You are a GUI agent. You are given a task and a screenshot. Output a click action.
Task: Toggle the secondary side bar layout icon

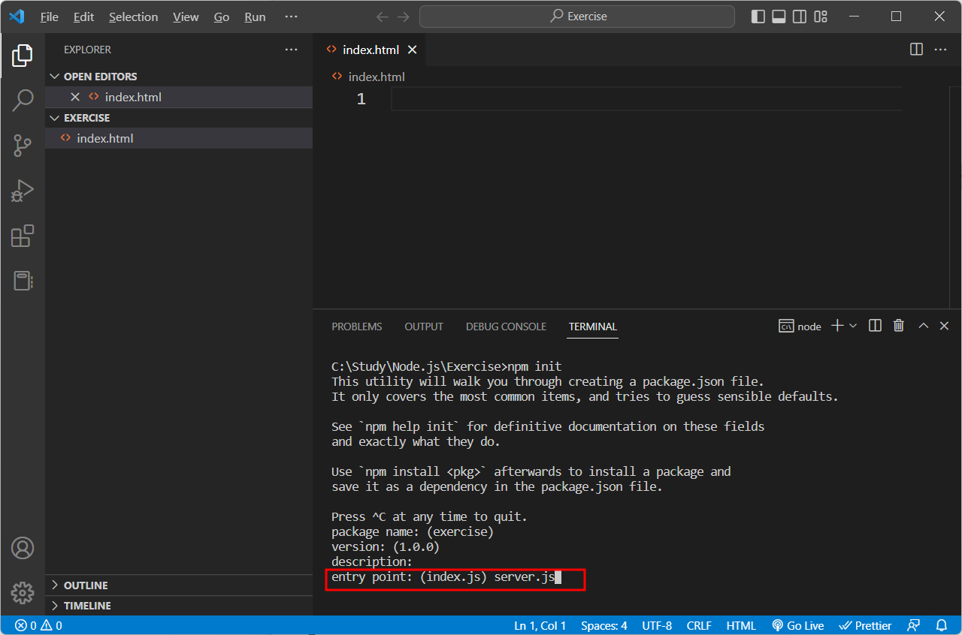800,17
